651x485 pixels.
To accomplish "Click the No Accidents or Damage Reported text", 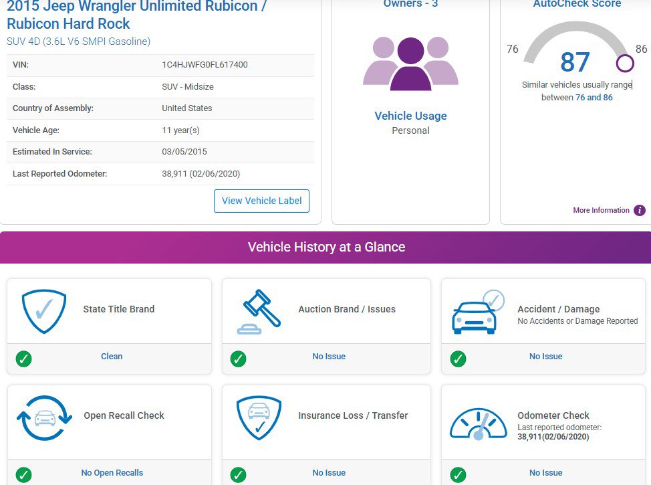I will [x=577, y=321].
